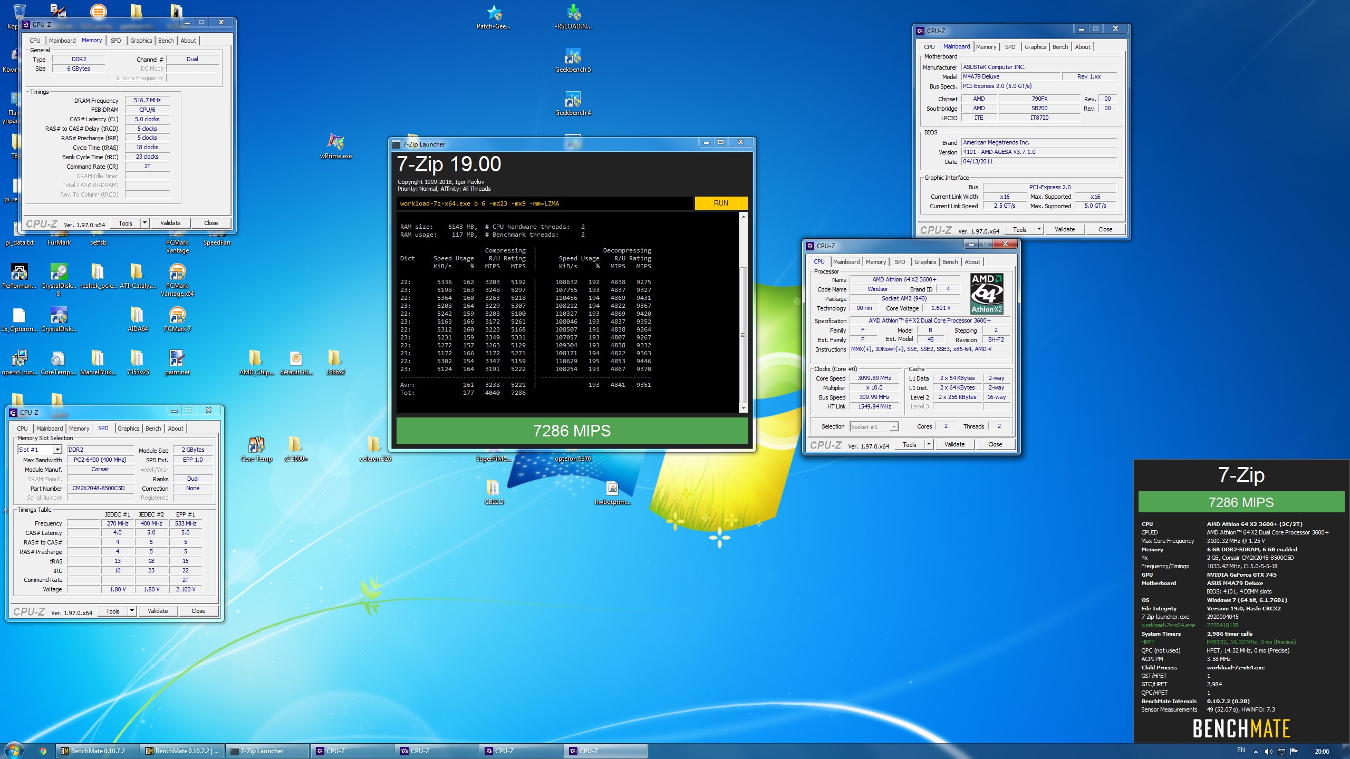Open the PCMark 7 desktop shortcut
The image size is (1350, 759).
click(177, 319)
